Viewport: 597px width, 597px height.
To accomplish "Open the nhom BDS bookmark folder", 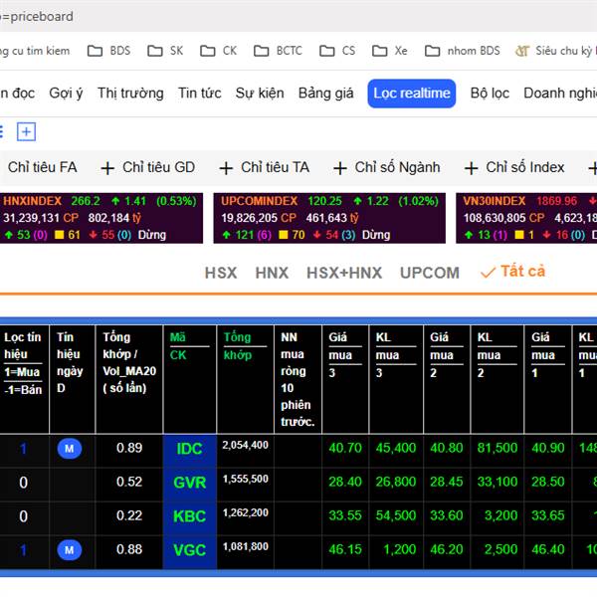I will (463, 51).
